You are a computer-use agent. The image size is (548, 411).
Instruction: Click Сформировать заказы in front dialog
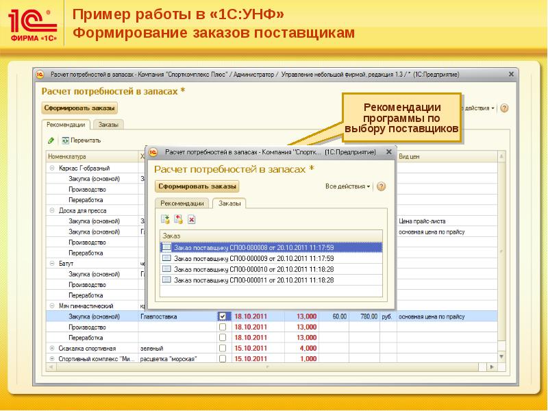click(197, 186)
